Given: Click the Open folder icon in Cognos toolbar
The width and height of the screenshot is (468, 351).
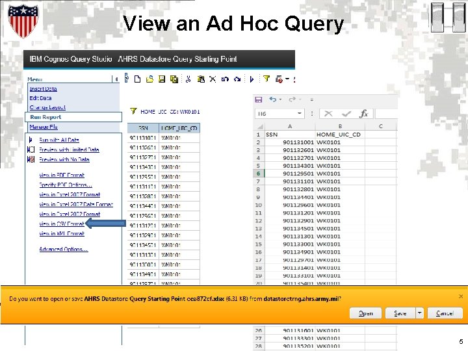Looking at the screenshot, I should [x=149, y=79].
